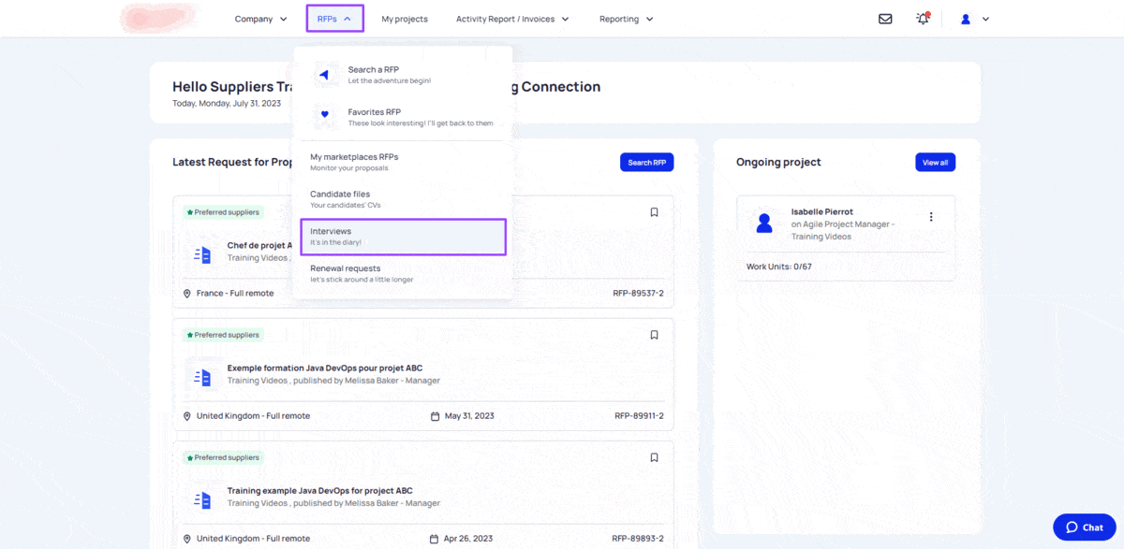This screenshot has width=1124, height=549.
Task: Open the messages envelope icon
Action: 885,19
